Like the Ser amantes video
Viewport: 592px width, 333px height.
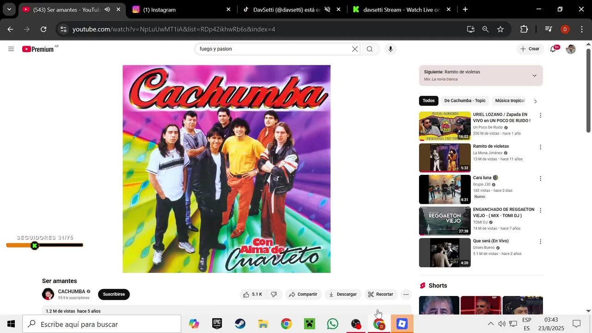(253, 294)
